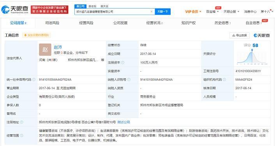Image resolution: width=275 pixels, height=146 pixels.
Task: Open the help icon next to 纳税人识别号
Action: coord(129,79)
